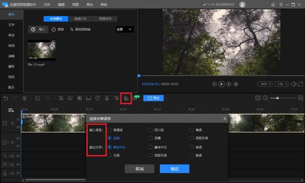This screenshot has width=305, height=183.
Task: Open the text-to-speech toolbar tool
Action: point(116,98)
